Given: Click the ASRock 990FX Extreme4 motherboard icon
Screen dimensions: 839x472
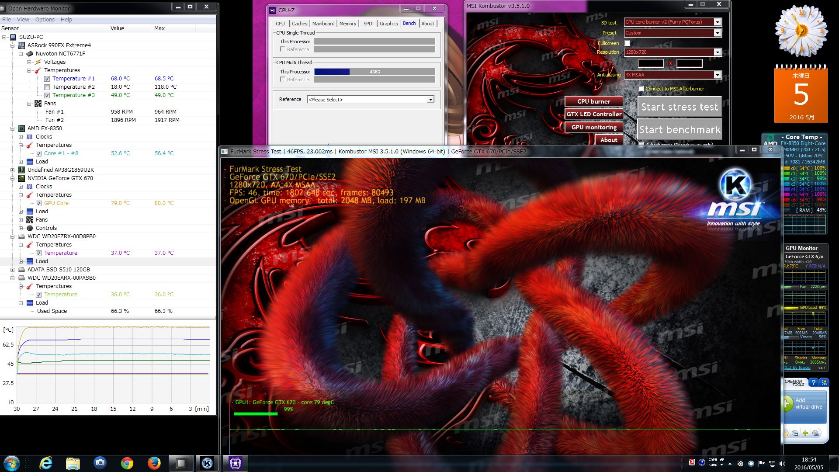Looking at the screenshot, I should click(21, 45).
